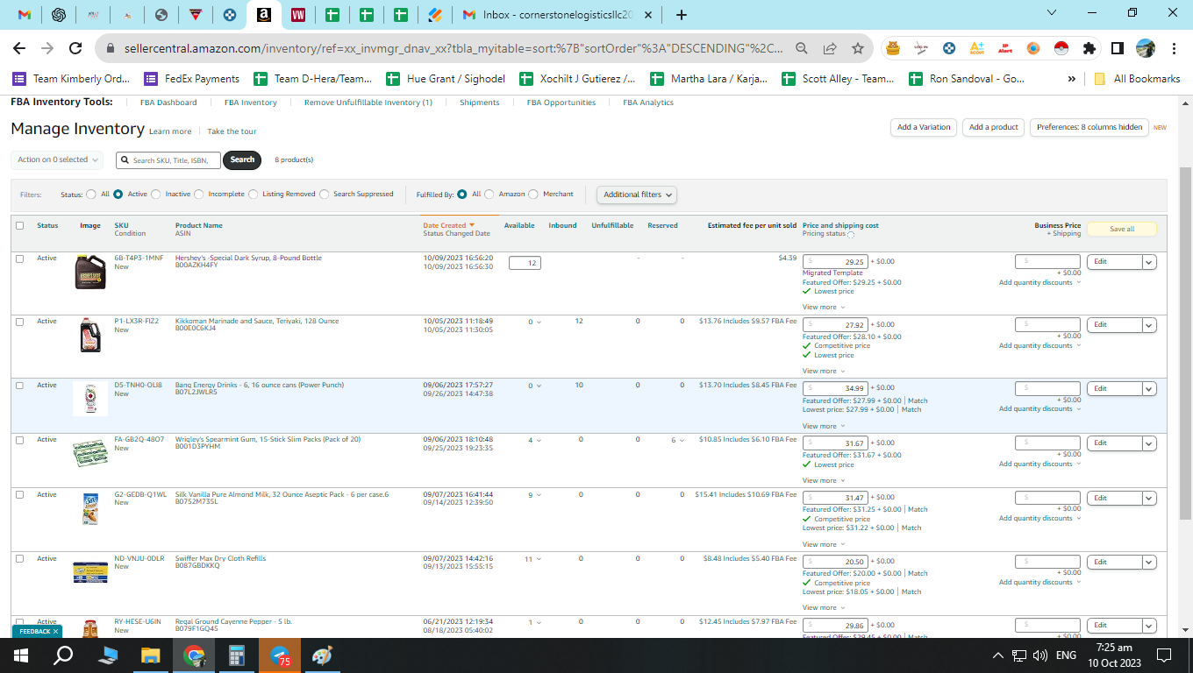Click Add a product button

pos(993,127)
